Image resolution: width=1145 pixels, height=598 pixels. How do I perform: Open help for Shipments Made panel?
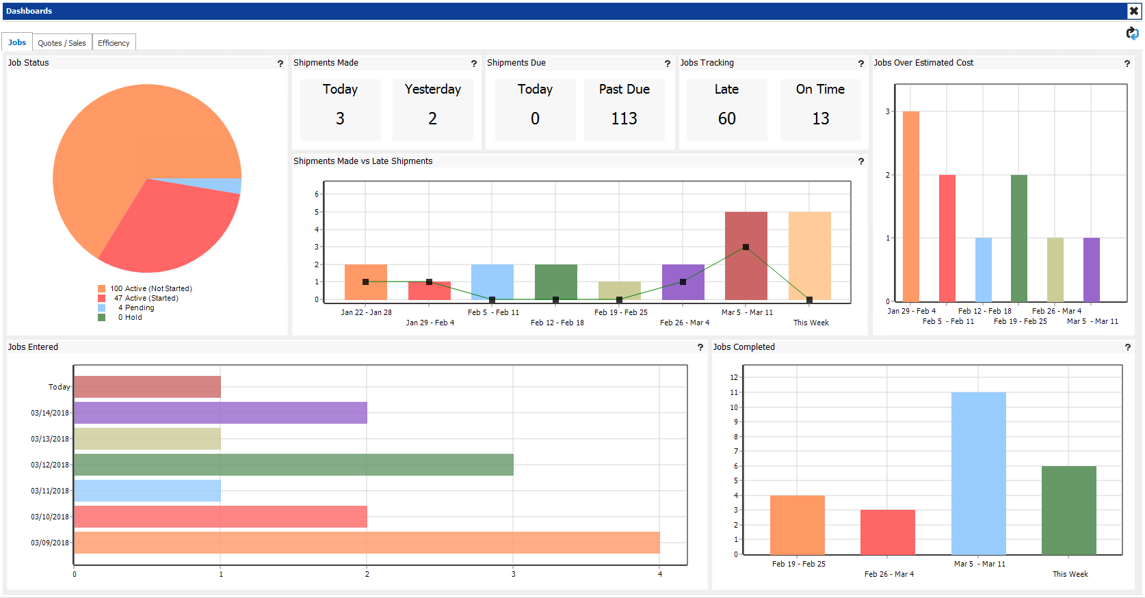[x=473, y=64]
